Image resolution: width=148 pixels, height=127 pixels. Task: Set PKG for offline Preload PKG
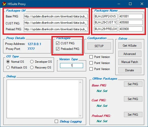coord(133,114)
